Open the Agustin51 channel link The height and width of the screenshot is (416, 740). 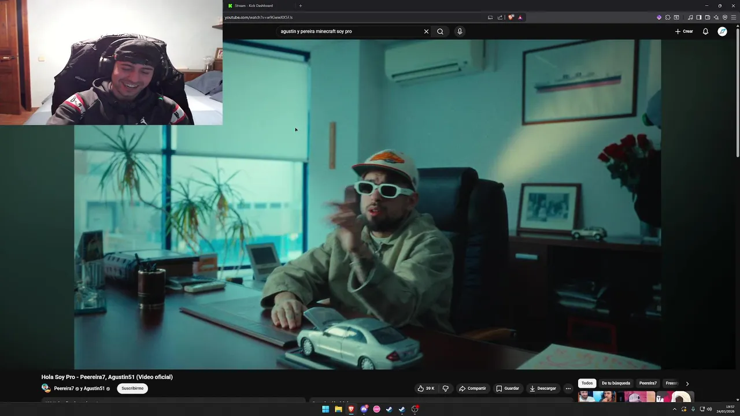point(94,388)
